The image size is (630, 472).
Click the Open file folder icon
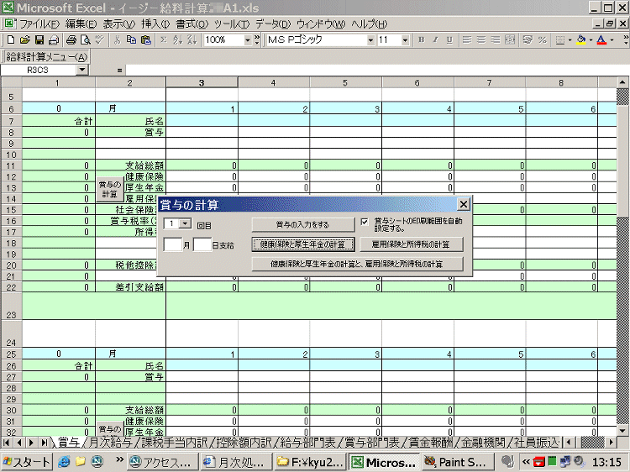(25, 39)
